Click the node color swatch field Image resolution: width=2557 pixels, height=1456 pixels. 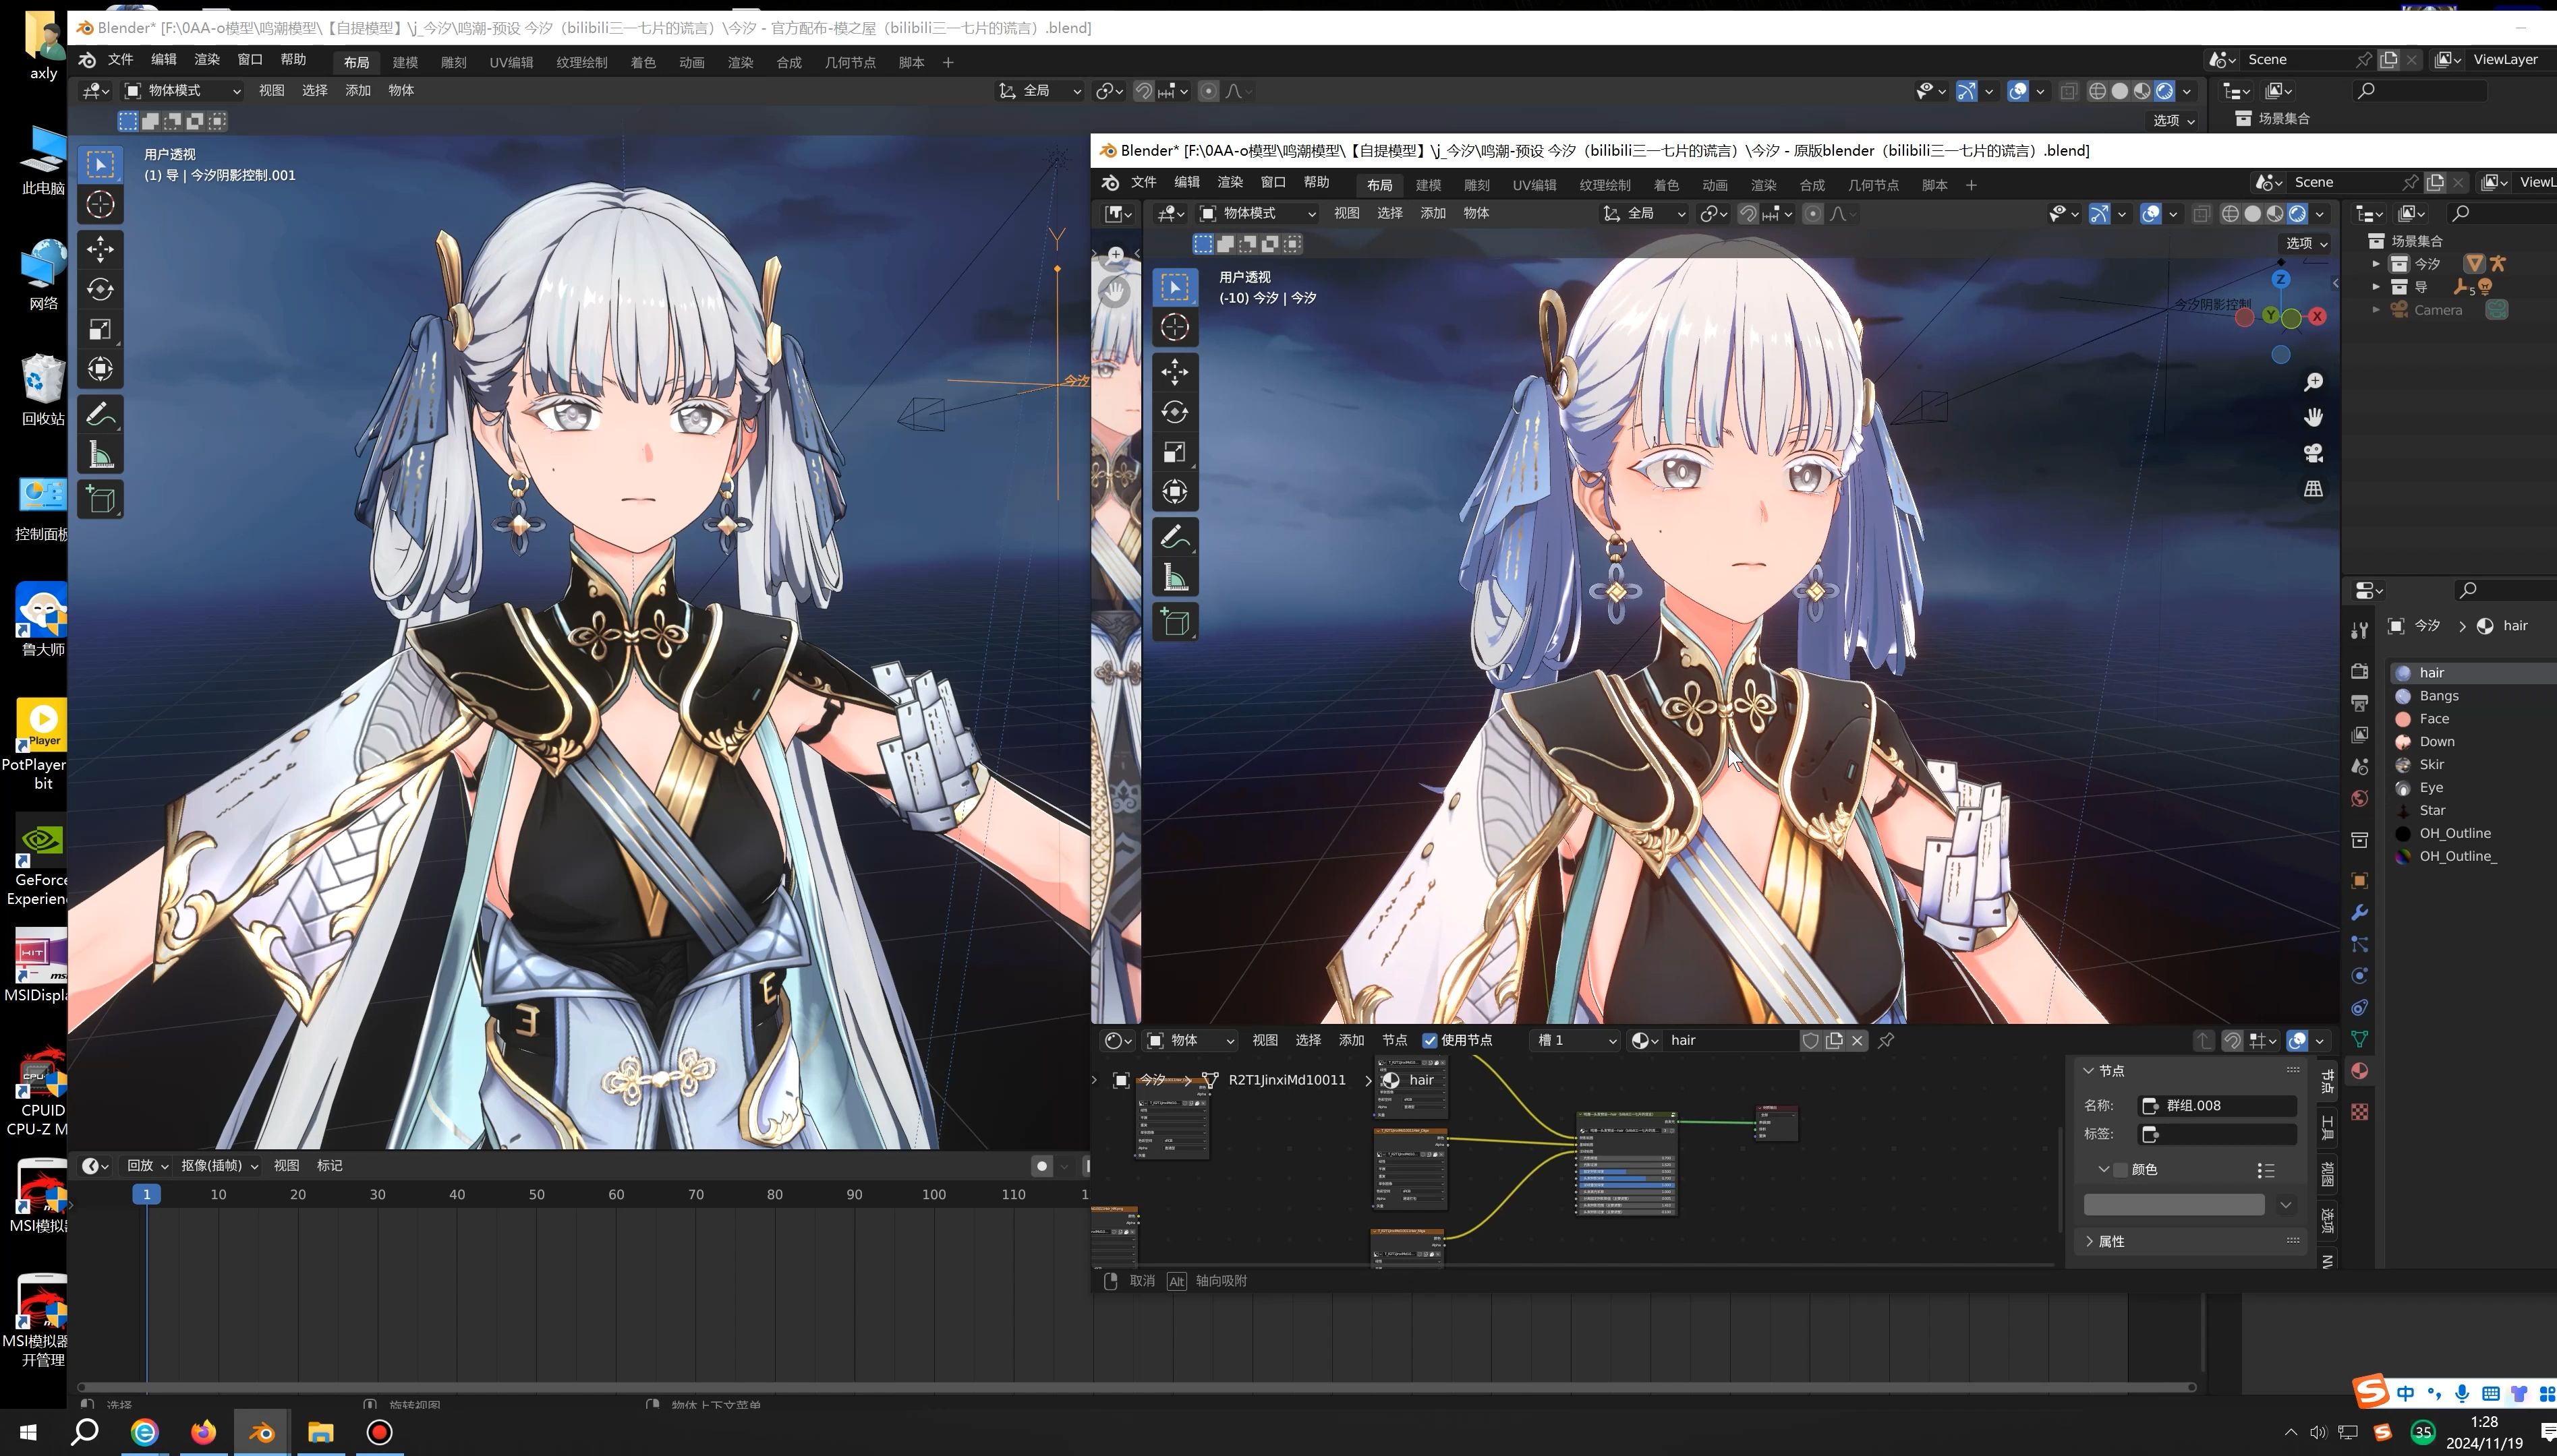2173,1205
